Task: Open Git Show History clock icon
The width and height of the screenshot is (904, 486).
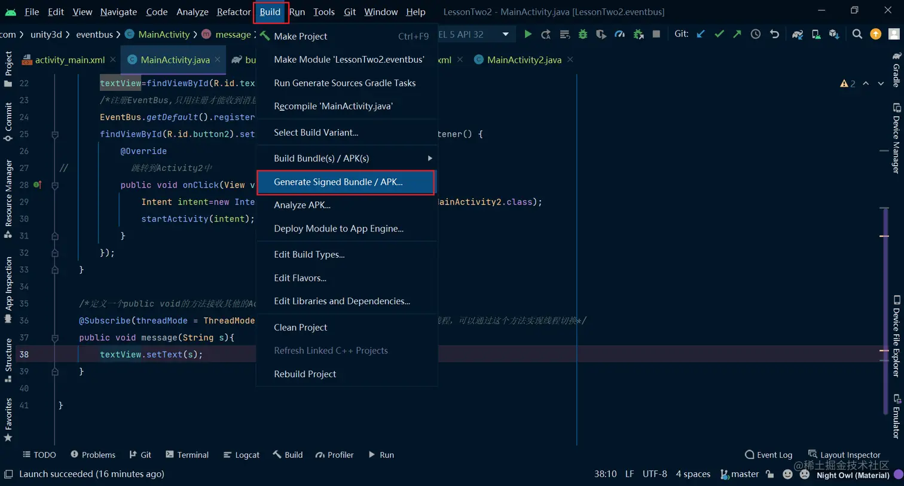Action: pyautogui.click(x=756, y=34)
